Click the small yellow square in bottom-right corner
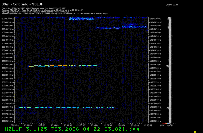This screenshot has width=203, height=133. tap(195, 132)
